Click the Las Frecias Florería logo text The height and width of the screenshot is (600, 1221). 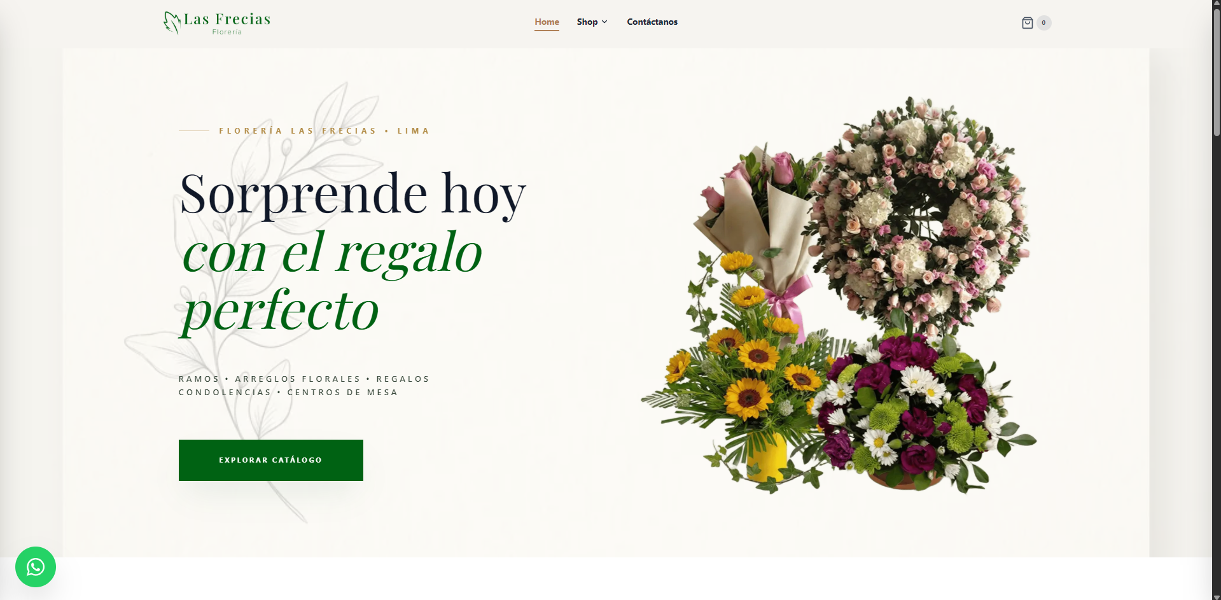coord(227,23)
